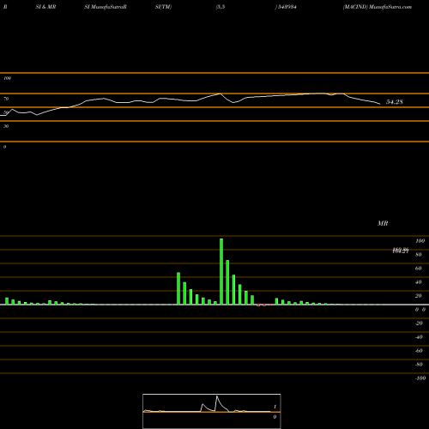Click the MR axis label -100
This screenshot has height=429, width=429.
420,378
